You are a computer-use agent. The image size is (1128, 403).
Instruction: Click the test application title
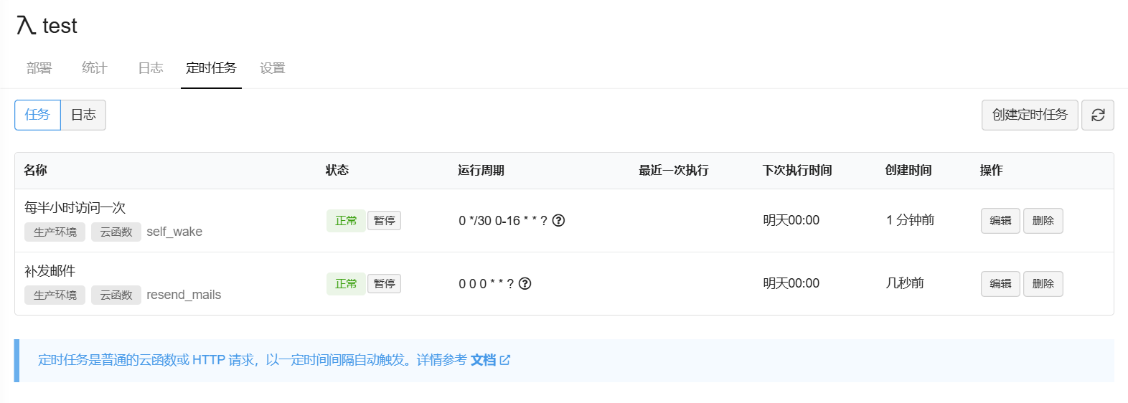click(60, 26)
